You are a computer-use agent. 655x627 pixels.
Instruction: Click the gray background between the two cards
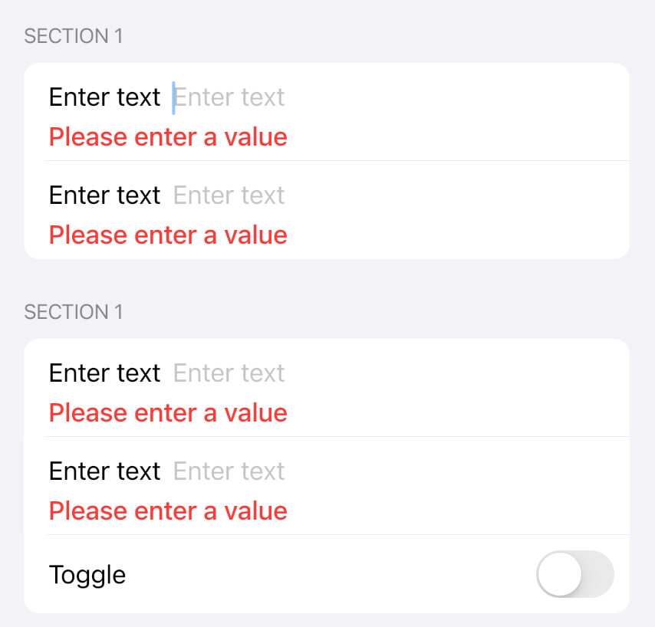tap(327, 277)
